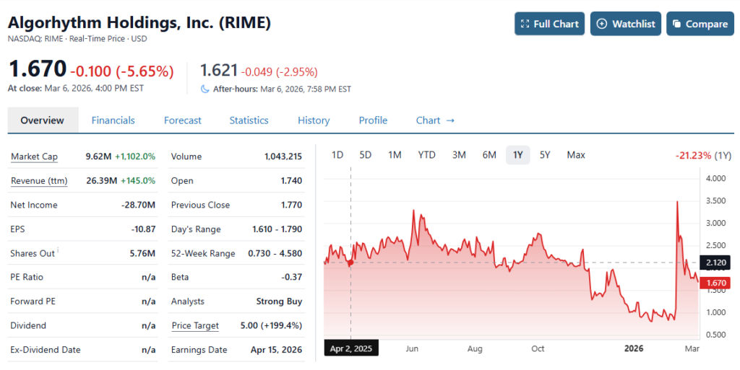Click the Apr 2, 2025 date marker
The image size is (740, 370).
click(x=350, y=349)
